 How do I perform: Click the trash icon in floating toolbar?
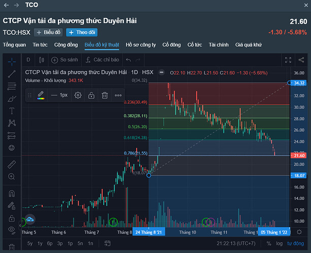[104, 95]
